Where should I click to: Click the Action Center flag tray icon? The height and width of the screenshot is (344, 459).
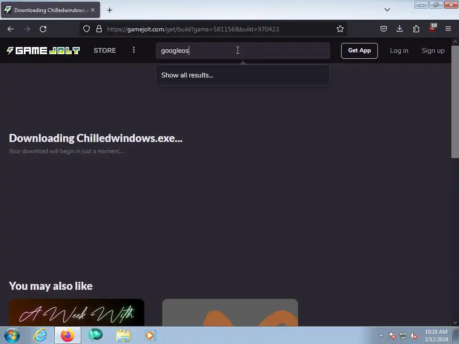(x=392, y=335)
